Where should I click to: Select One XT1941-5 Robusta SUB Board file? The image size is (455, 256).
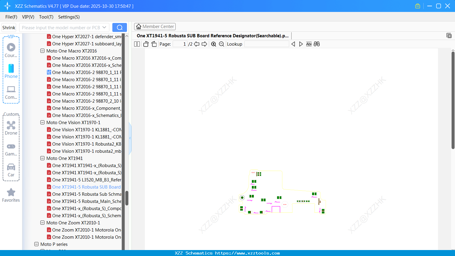(x=84, y=187)
